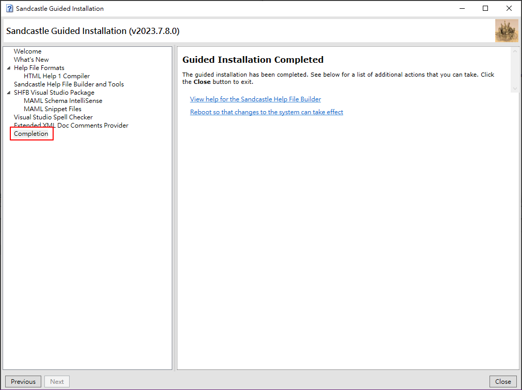
Task: Click the Close button to exit
Action: [x=503, y=381]
